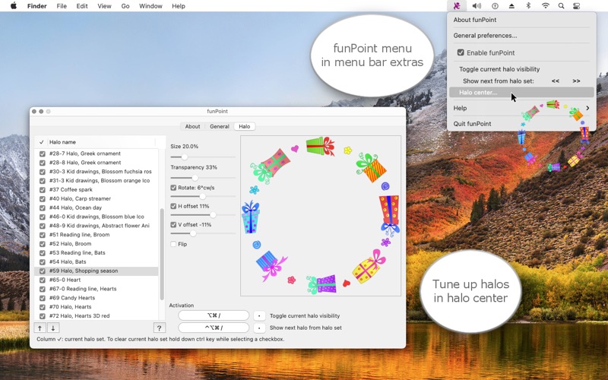
Task: Select row #40 Halo, Carp streamer
Action: pyautogui.click(x=97, y=198)
